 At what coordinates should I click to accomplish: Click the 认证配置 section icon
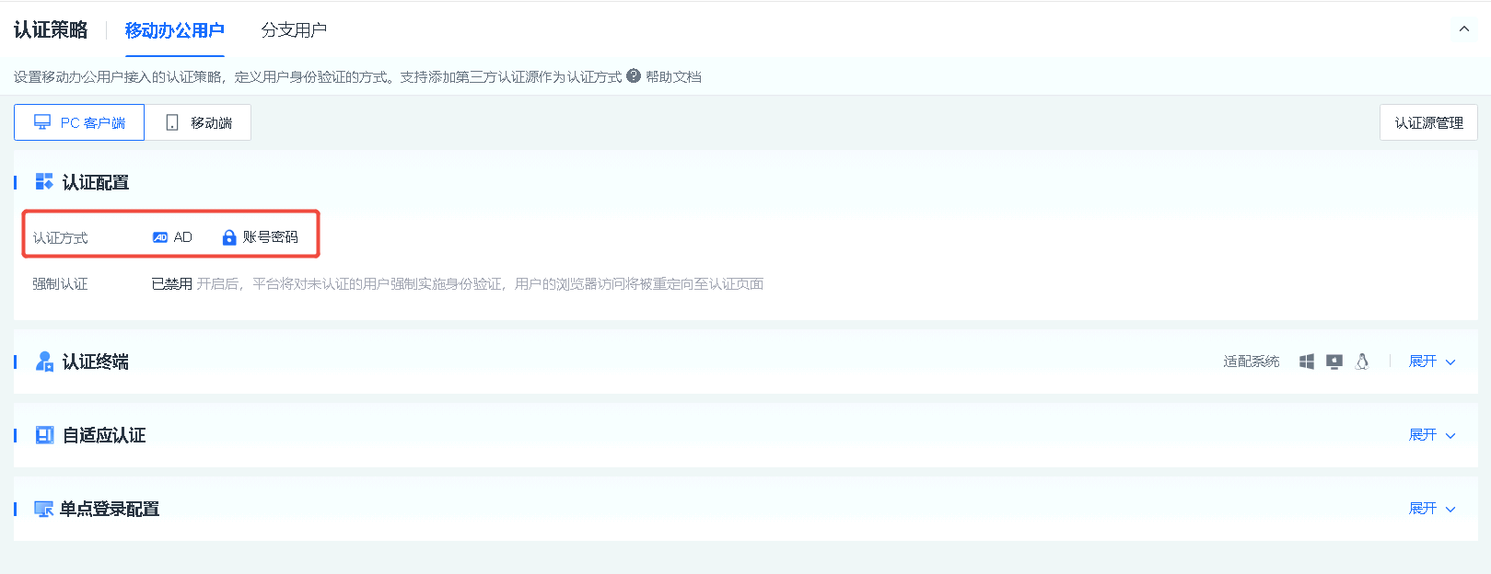coord(44,181)
